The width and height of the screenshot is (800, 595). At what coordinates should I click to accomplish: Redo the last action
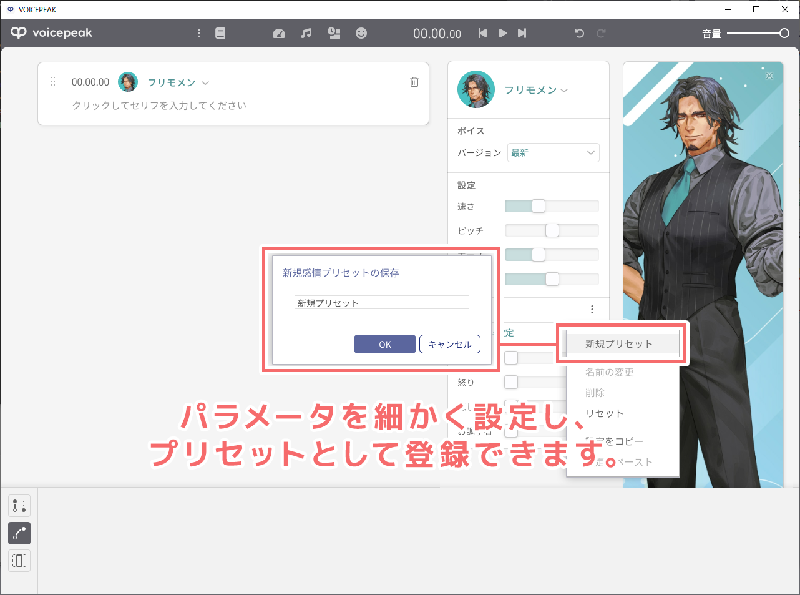click(x=601, y=33)
